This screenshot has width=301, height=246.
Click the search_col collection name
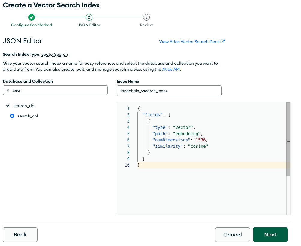[28, 116]
